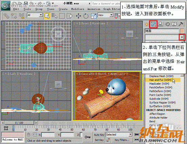Viewport: 187px width, 144px height.
Task: Toggle the Window/Crossing selection icon
Action: (x=69, y=16)
